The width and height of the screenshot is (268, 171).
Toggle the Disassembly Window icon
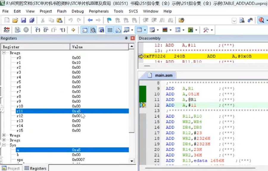click(x=93, y=30)
